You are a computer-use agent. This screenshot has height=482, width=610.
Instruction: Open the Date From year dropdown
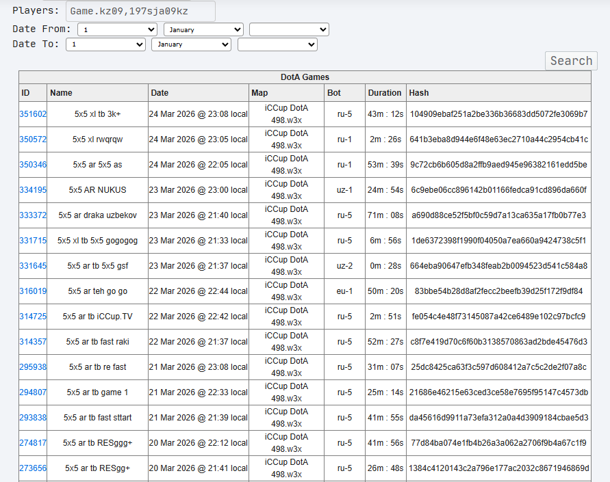pyautogui.click(x=289, y=29)
